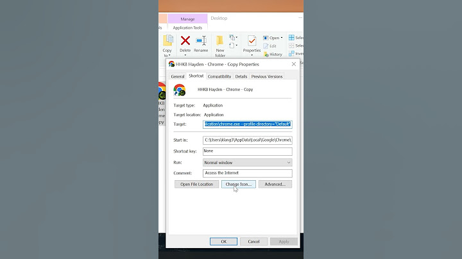The width and height of the screenshot is (462, 259).
Task: Click Edit in the File Explorer ribbon
Action: coord(270,46)
